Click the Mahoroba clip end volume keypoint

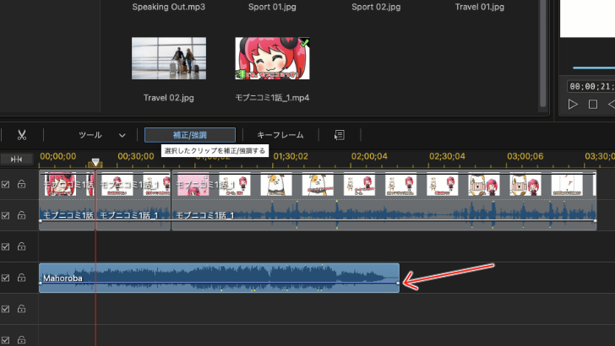click(398, 283)
